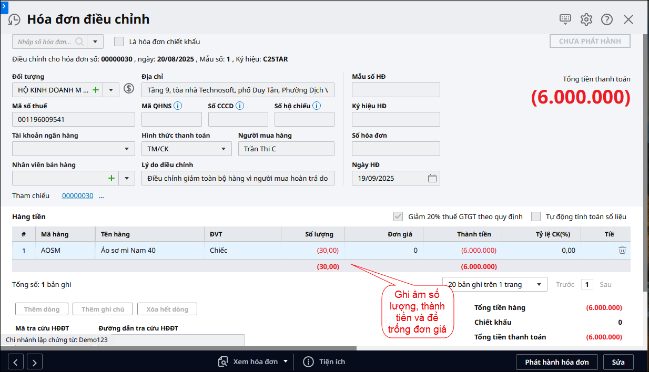Click the help question mark icon
This screenshot has height=372, width=649.
tap(607, 19)
